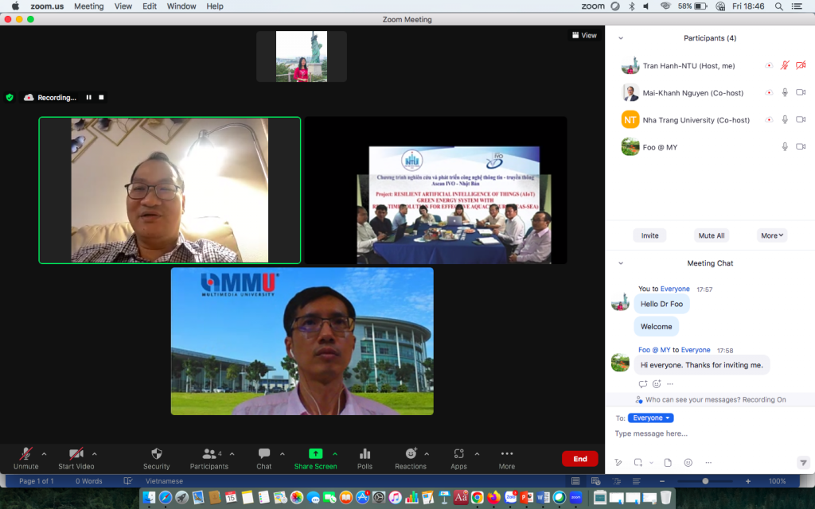The height and width of the screenshot is (509, 815).
Task: Change layout with the View button
Action: (584, 35)
